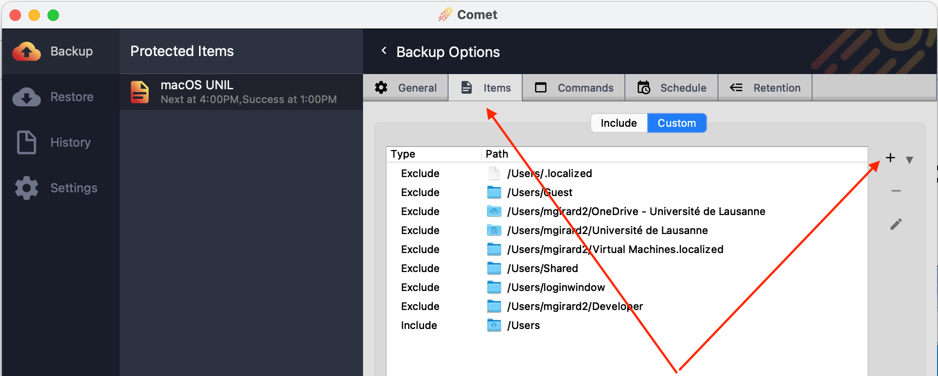
Task: Select the Custom mode toggle
Action: point(677,123)
